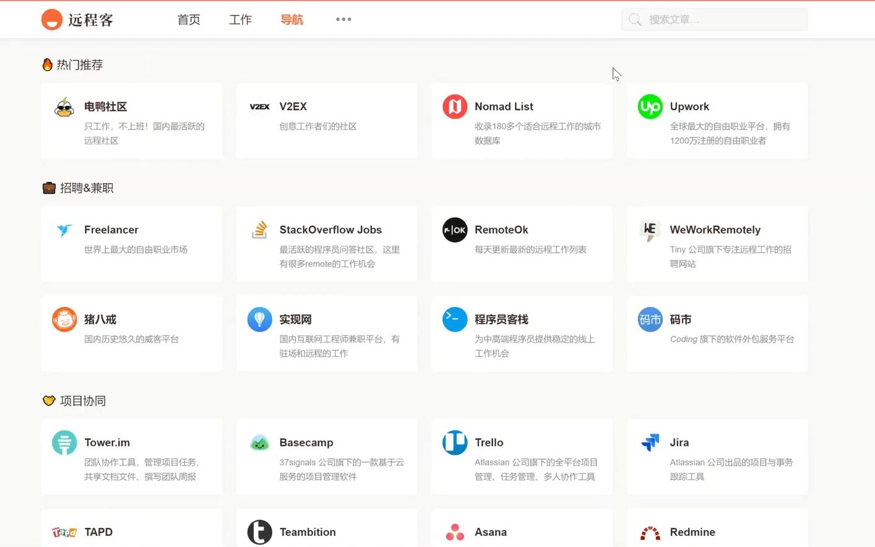Click the Upwork green logo icon
This screenshot has height=547, width=875.
point(650,106)
